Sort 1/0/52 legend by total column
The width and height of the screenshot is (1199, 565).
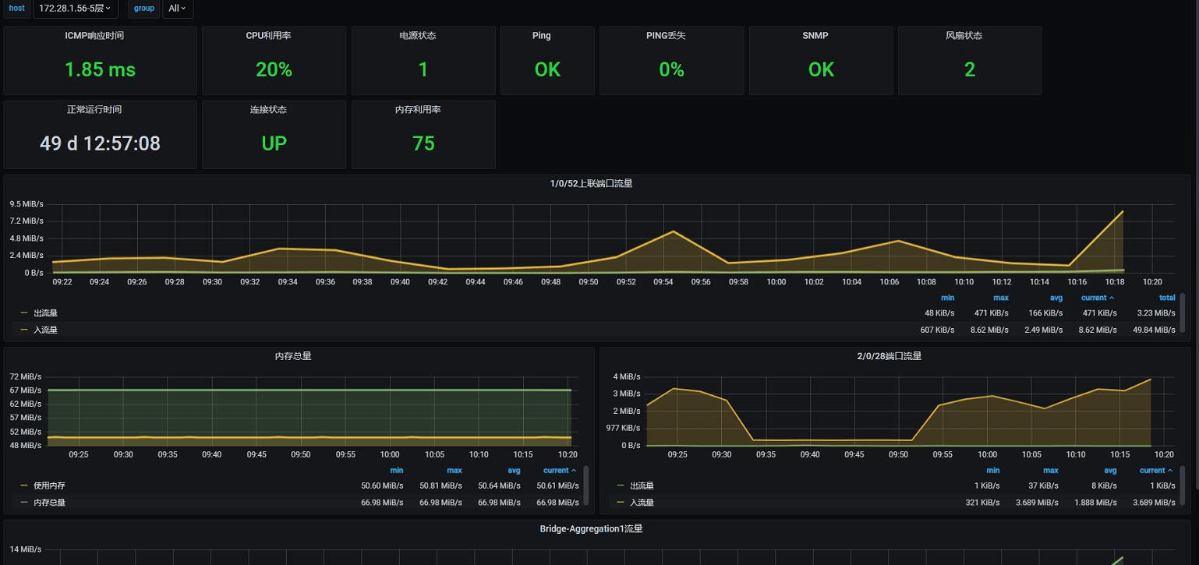[x=1166, y=298]
